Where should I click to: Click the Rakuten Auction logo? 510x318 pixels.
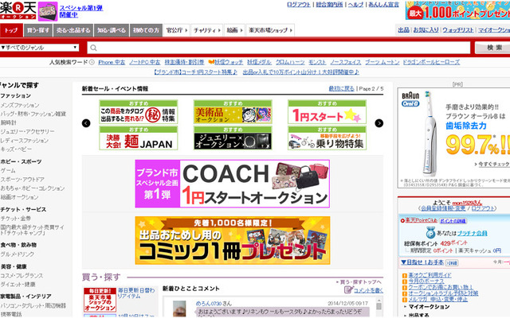(18, 10)
